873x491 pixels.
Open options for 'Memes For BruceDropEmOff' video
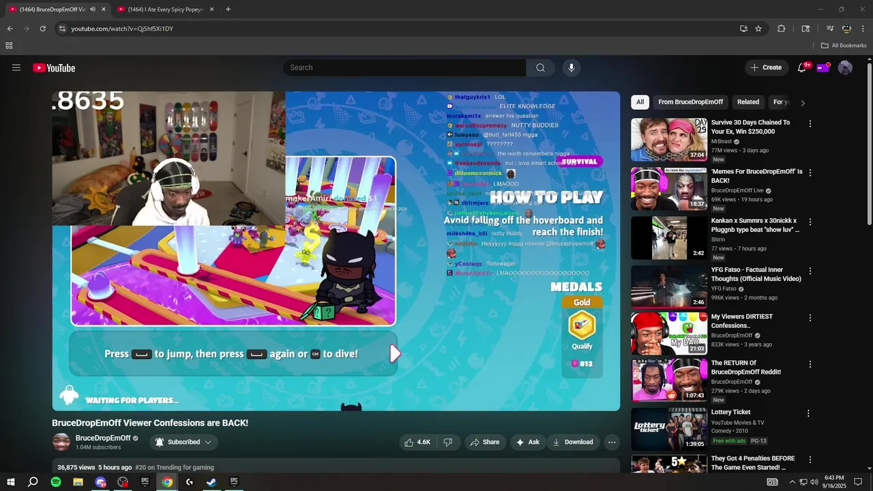(x=810, y=173)
